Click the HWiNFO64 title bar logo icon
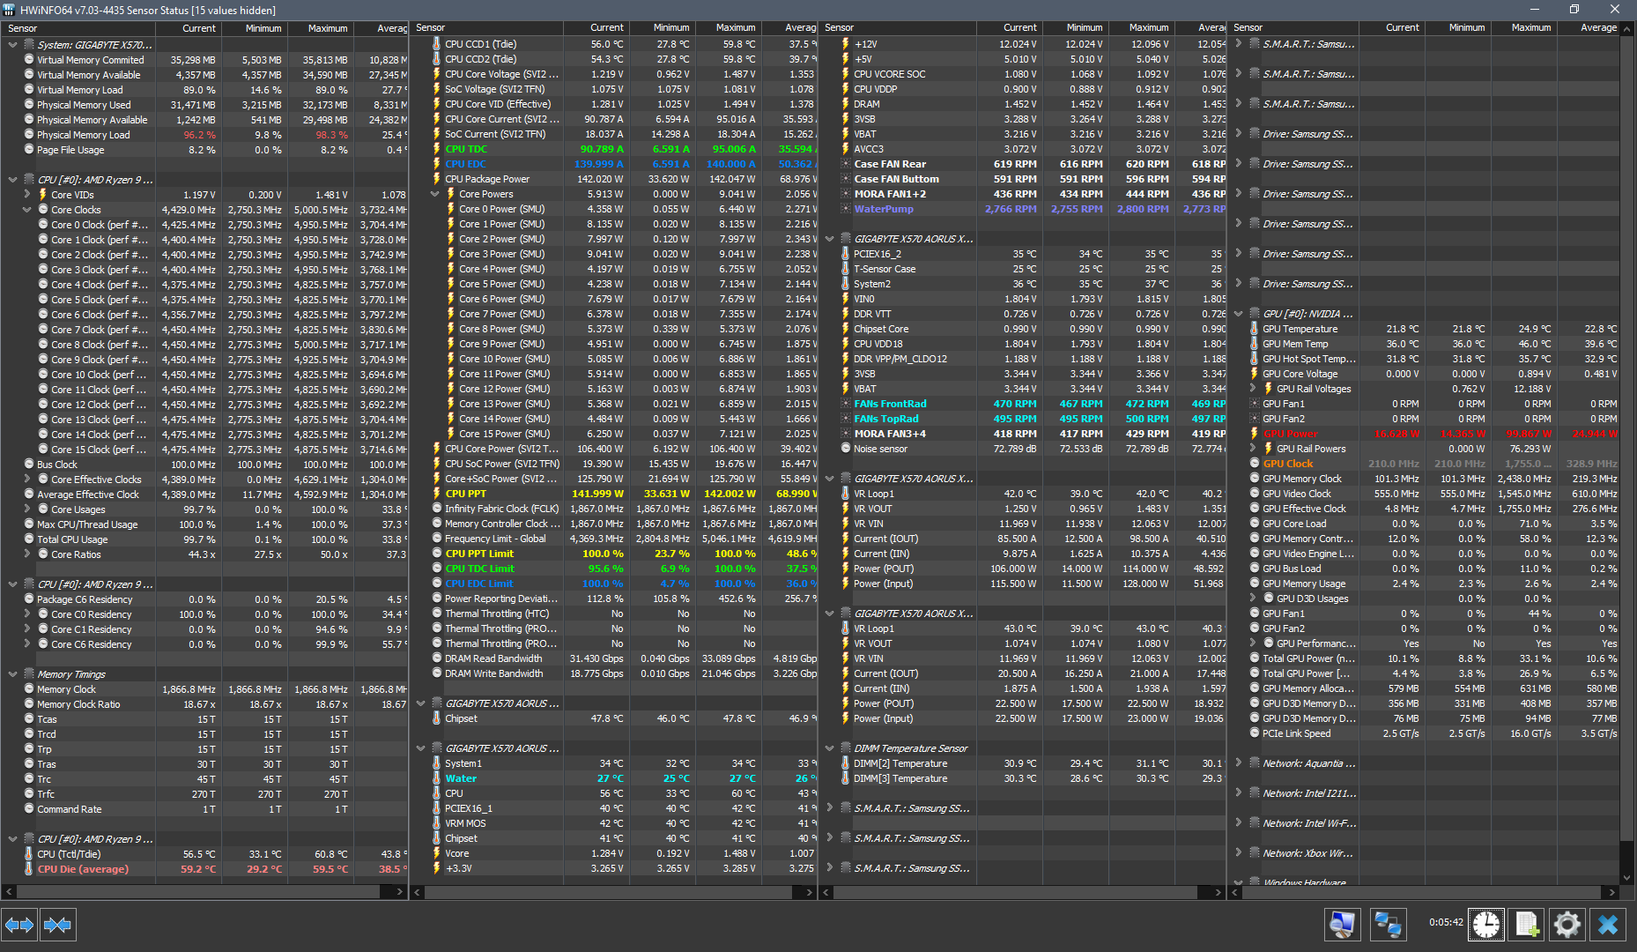1637x952 pixels. coord(9,10)
